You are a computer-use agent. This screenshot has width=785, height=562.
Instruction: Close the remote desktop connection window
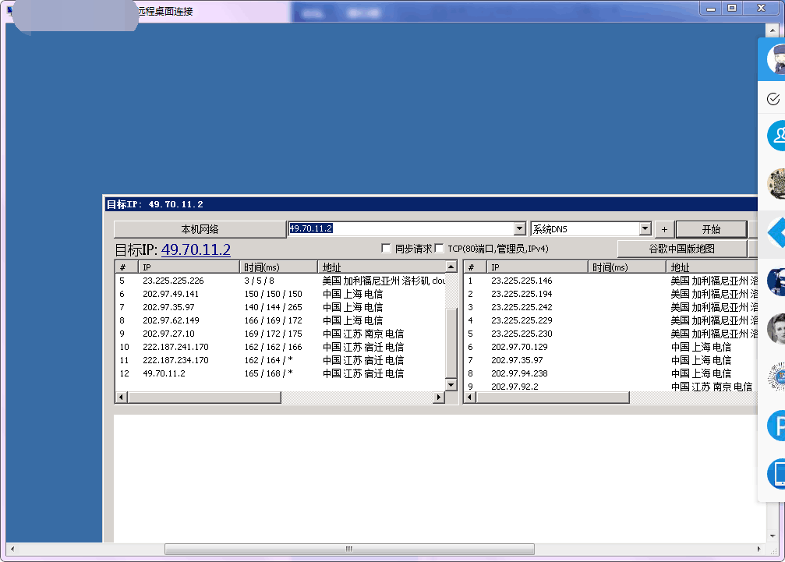[761, 8]
